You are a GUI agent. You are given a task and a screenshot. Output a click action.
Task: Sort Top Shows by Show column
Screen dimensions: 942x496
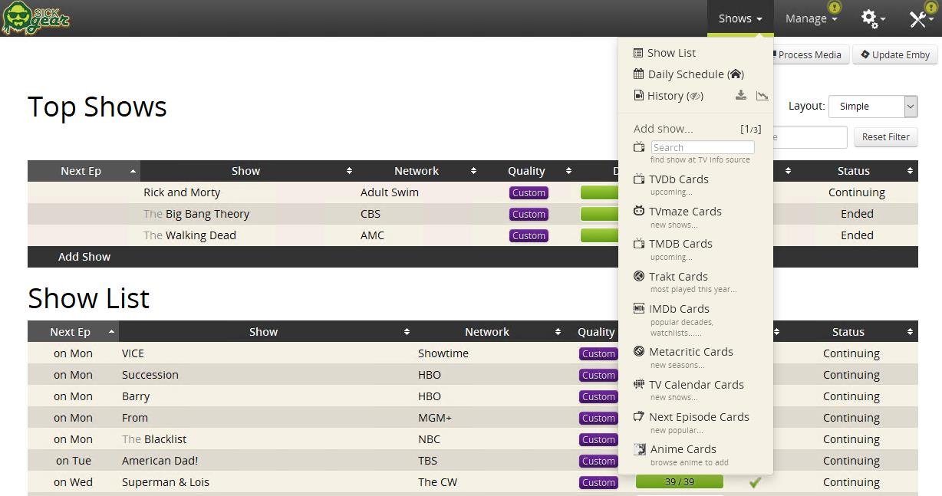(x=248, y=171)
